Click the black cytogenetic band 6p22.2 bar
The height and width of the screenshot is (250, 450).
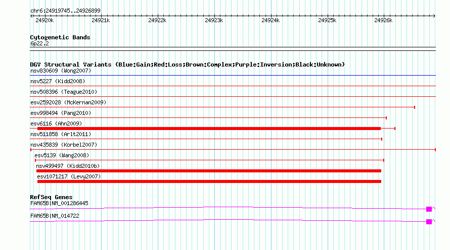pyautogui.click(x=233, y=49)
